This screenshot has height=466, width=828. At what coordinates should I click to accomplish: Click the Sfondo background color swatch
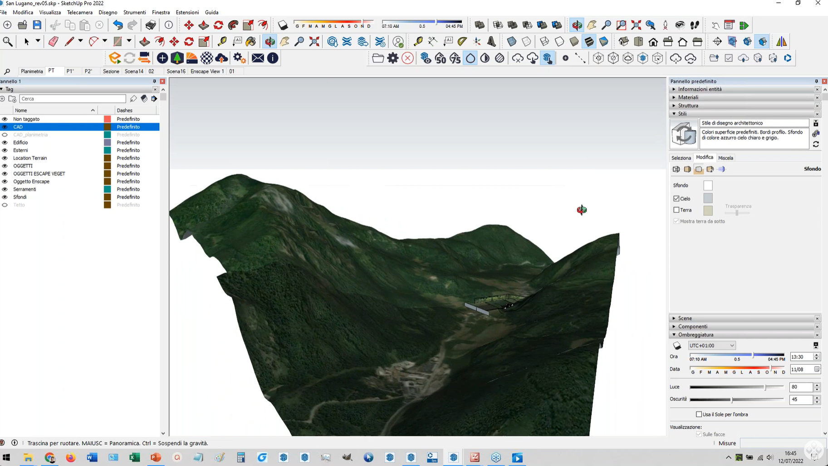click(708, 186)
